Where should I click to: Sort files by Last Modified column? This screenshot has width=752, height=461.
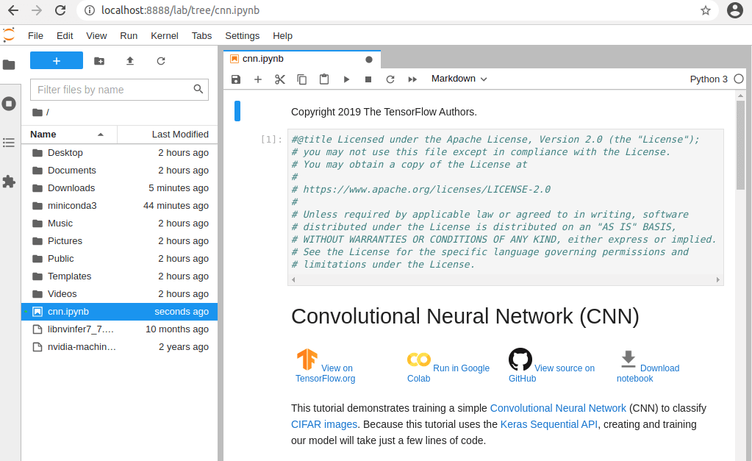[167, 135]
